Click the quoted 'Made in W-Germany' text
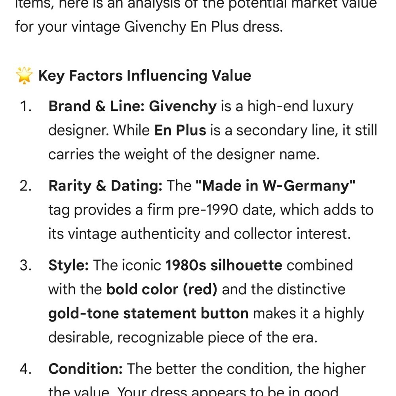 276,186
